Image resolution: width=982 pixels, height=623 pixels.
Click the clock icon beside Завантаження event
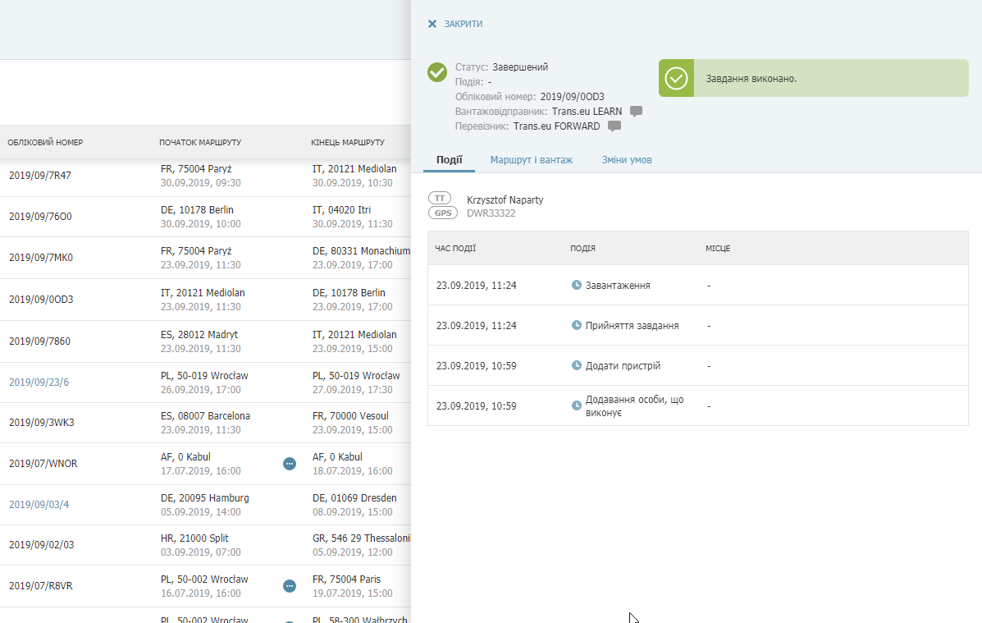coord(576,285)
